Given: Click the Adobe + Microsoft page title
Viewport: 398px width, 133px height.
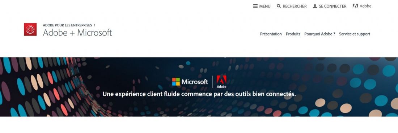Looking at the screenshot, I should 77,33.
